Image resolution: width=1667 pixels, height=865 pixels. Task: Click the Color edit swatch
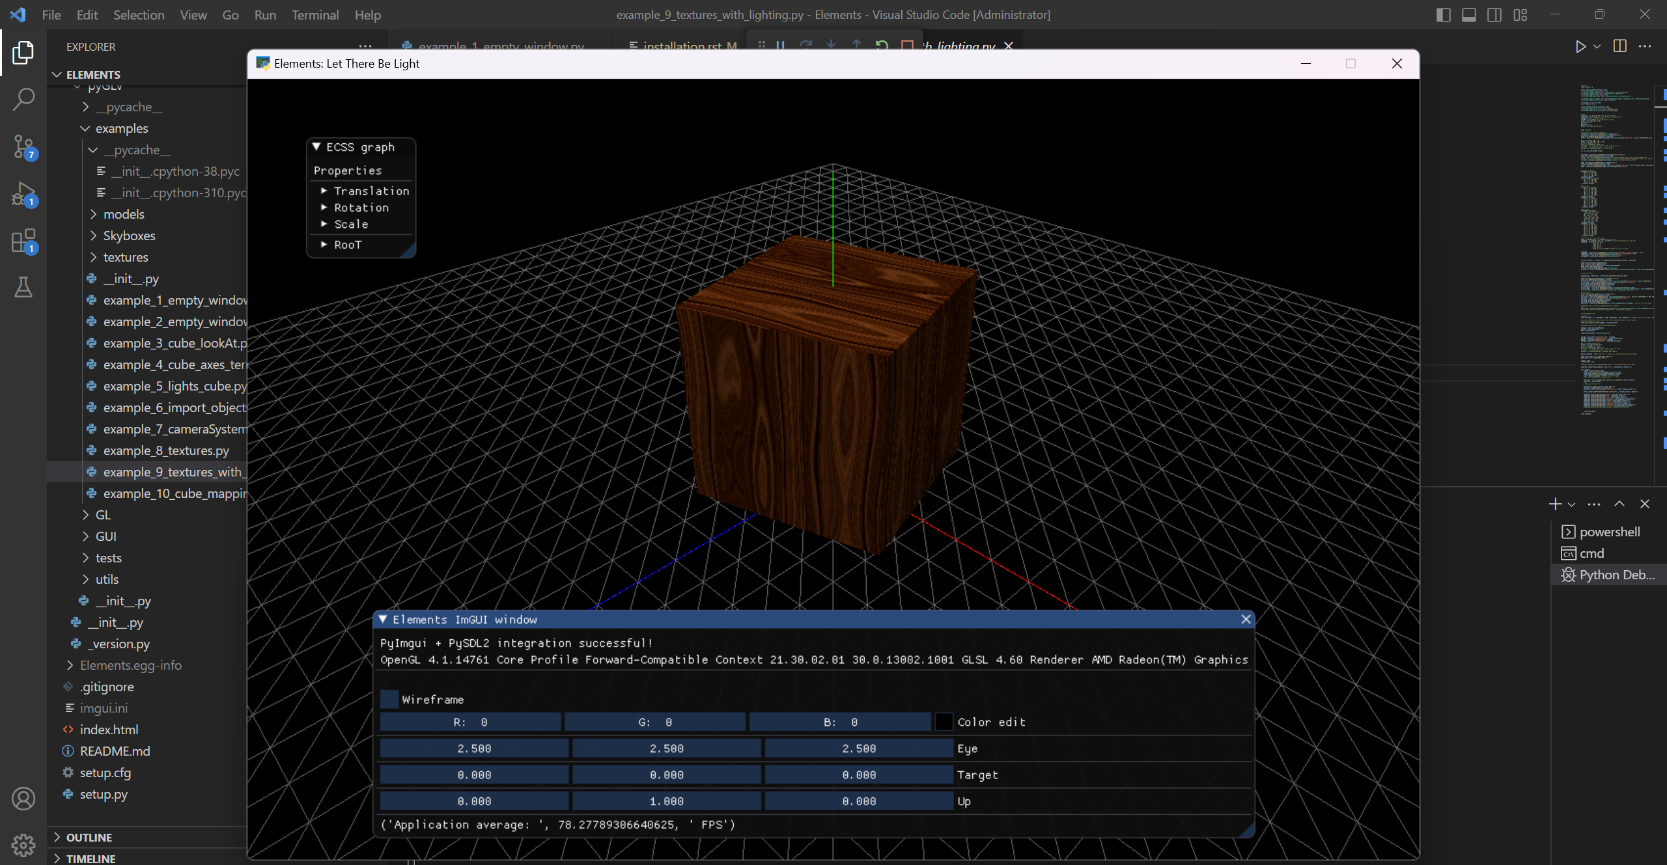(x=944, y=722)
